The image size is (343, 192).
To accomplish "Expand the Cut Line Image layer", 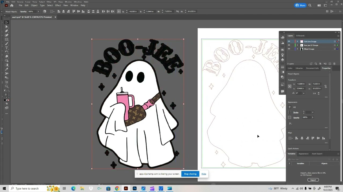I will coord(297,42).
